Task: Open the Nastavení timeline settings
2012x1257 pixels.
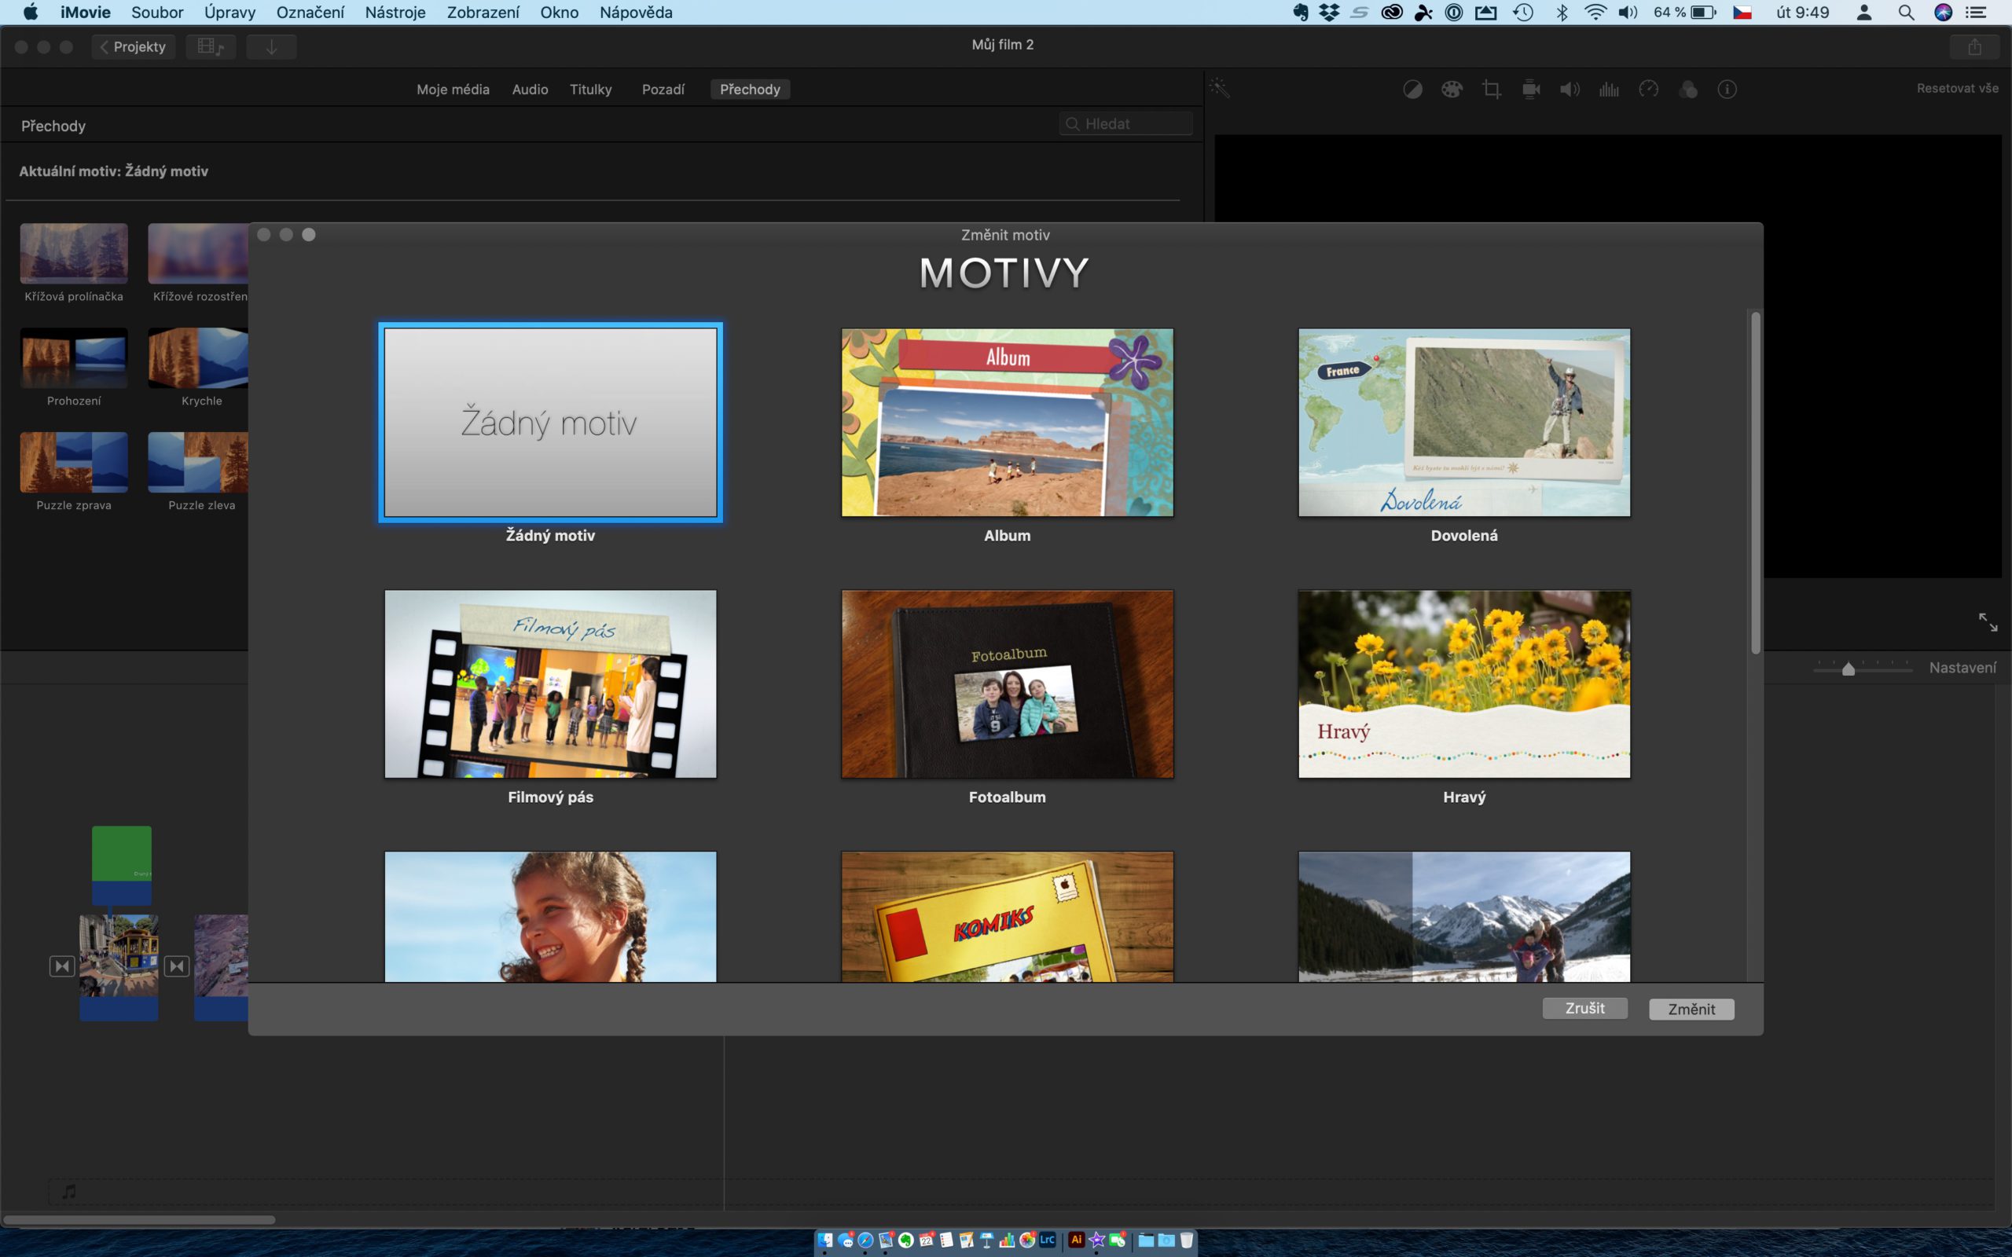Action: point(1961,668)
